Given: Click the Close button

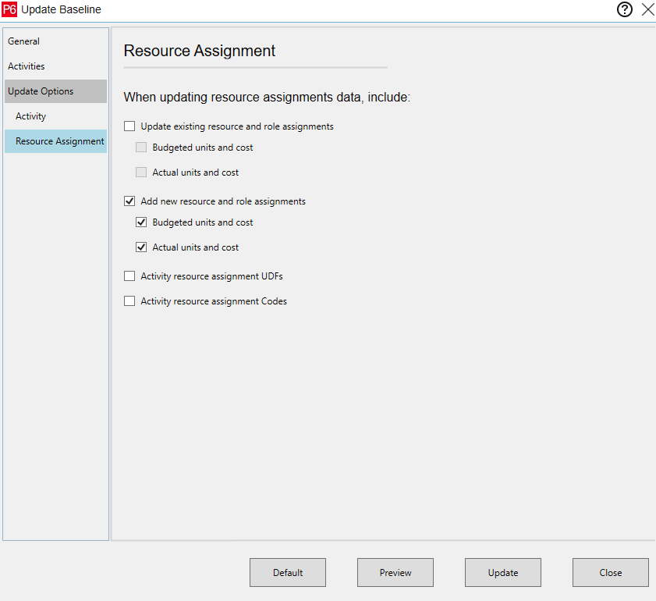Looking at the screenshot, I should (x=610, y=572).
